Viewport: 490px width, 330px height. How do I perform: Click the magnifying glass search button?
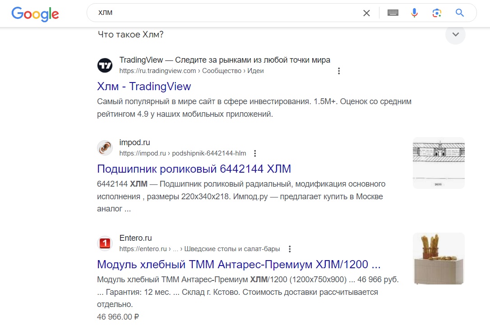pos(459,13)
